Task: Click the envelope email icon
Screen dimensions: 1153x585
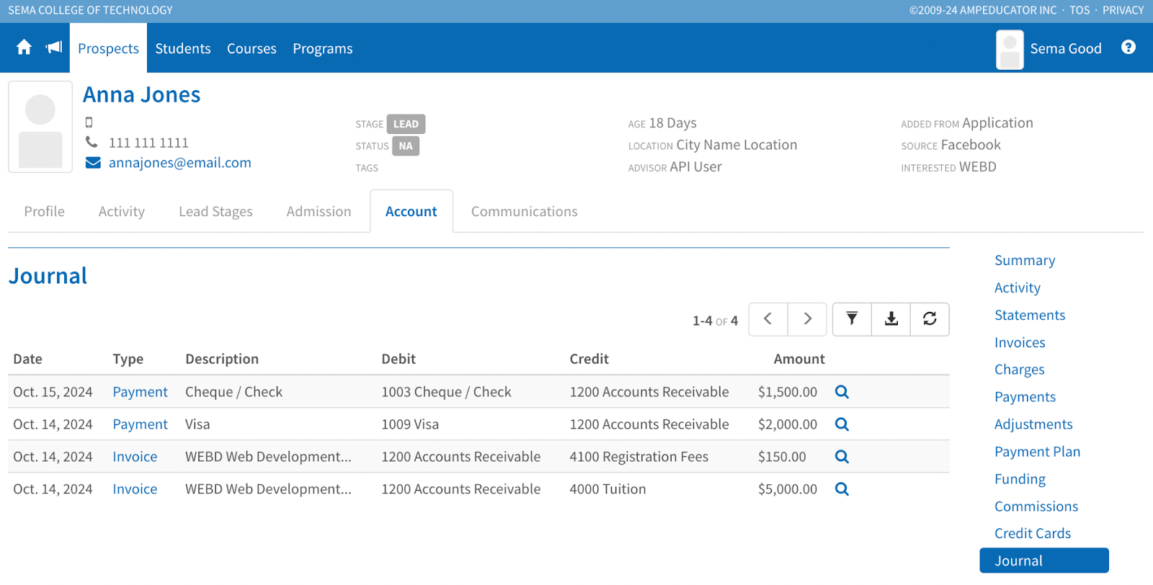Action: [x=93, y=163]
